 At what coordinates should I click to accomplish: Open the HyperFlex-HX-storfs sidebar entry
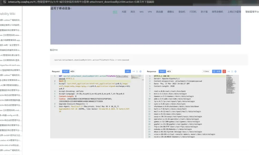[11, 65]
